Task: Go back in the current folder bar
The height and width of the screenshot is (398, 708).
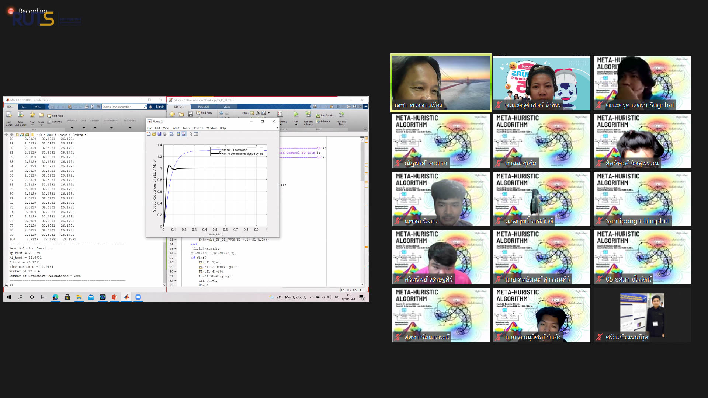Action: (x=6, y=135)
